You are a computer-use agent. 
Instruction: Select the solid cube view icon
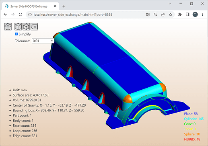pyautogui.click(x=18, y=27)
